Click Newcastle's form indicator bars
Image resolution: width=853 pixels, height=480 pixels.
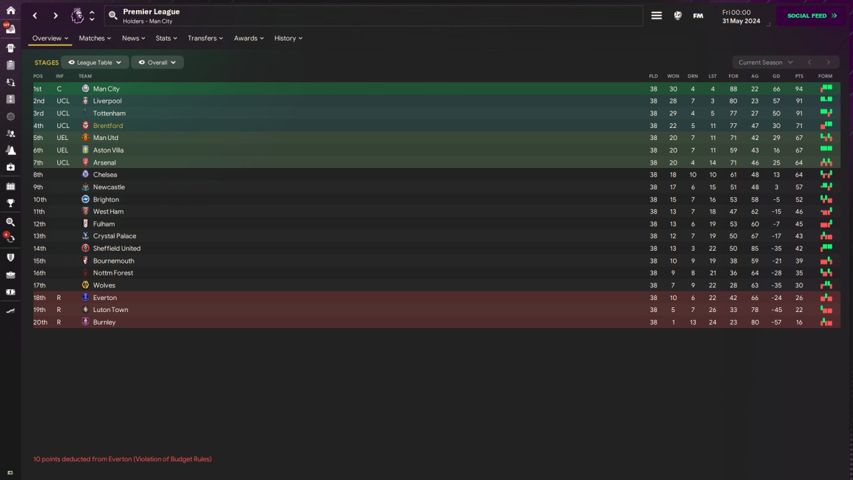point(826,187)
